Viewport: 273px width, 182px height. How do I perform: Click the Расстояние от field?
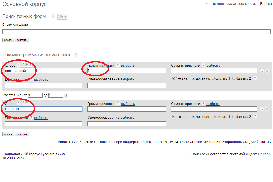point(35,95)
